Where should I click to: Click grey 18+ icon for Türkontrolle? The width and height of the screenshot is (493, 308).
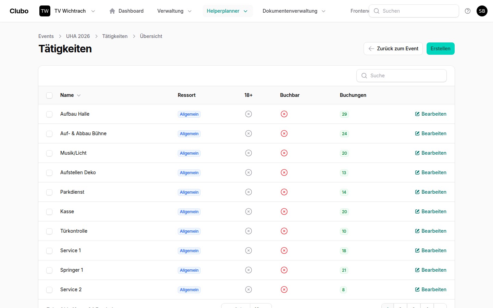click(249, 231)
